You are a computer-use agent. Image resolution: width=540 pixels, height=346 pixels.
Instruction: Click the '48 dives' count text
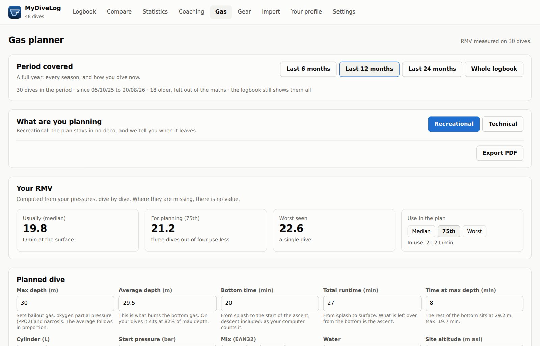point(34,16)
